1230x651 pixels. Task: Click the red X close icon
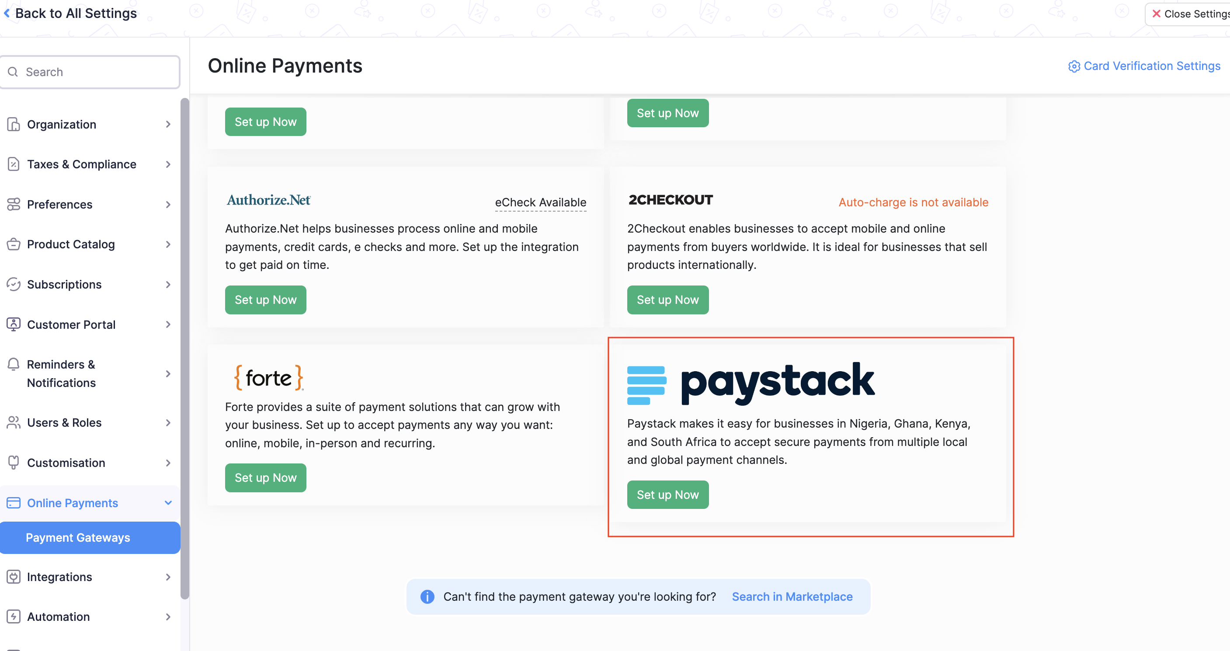1157,14
